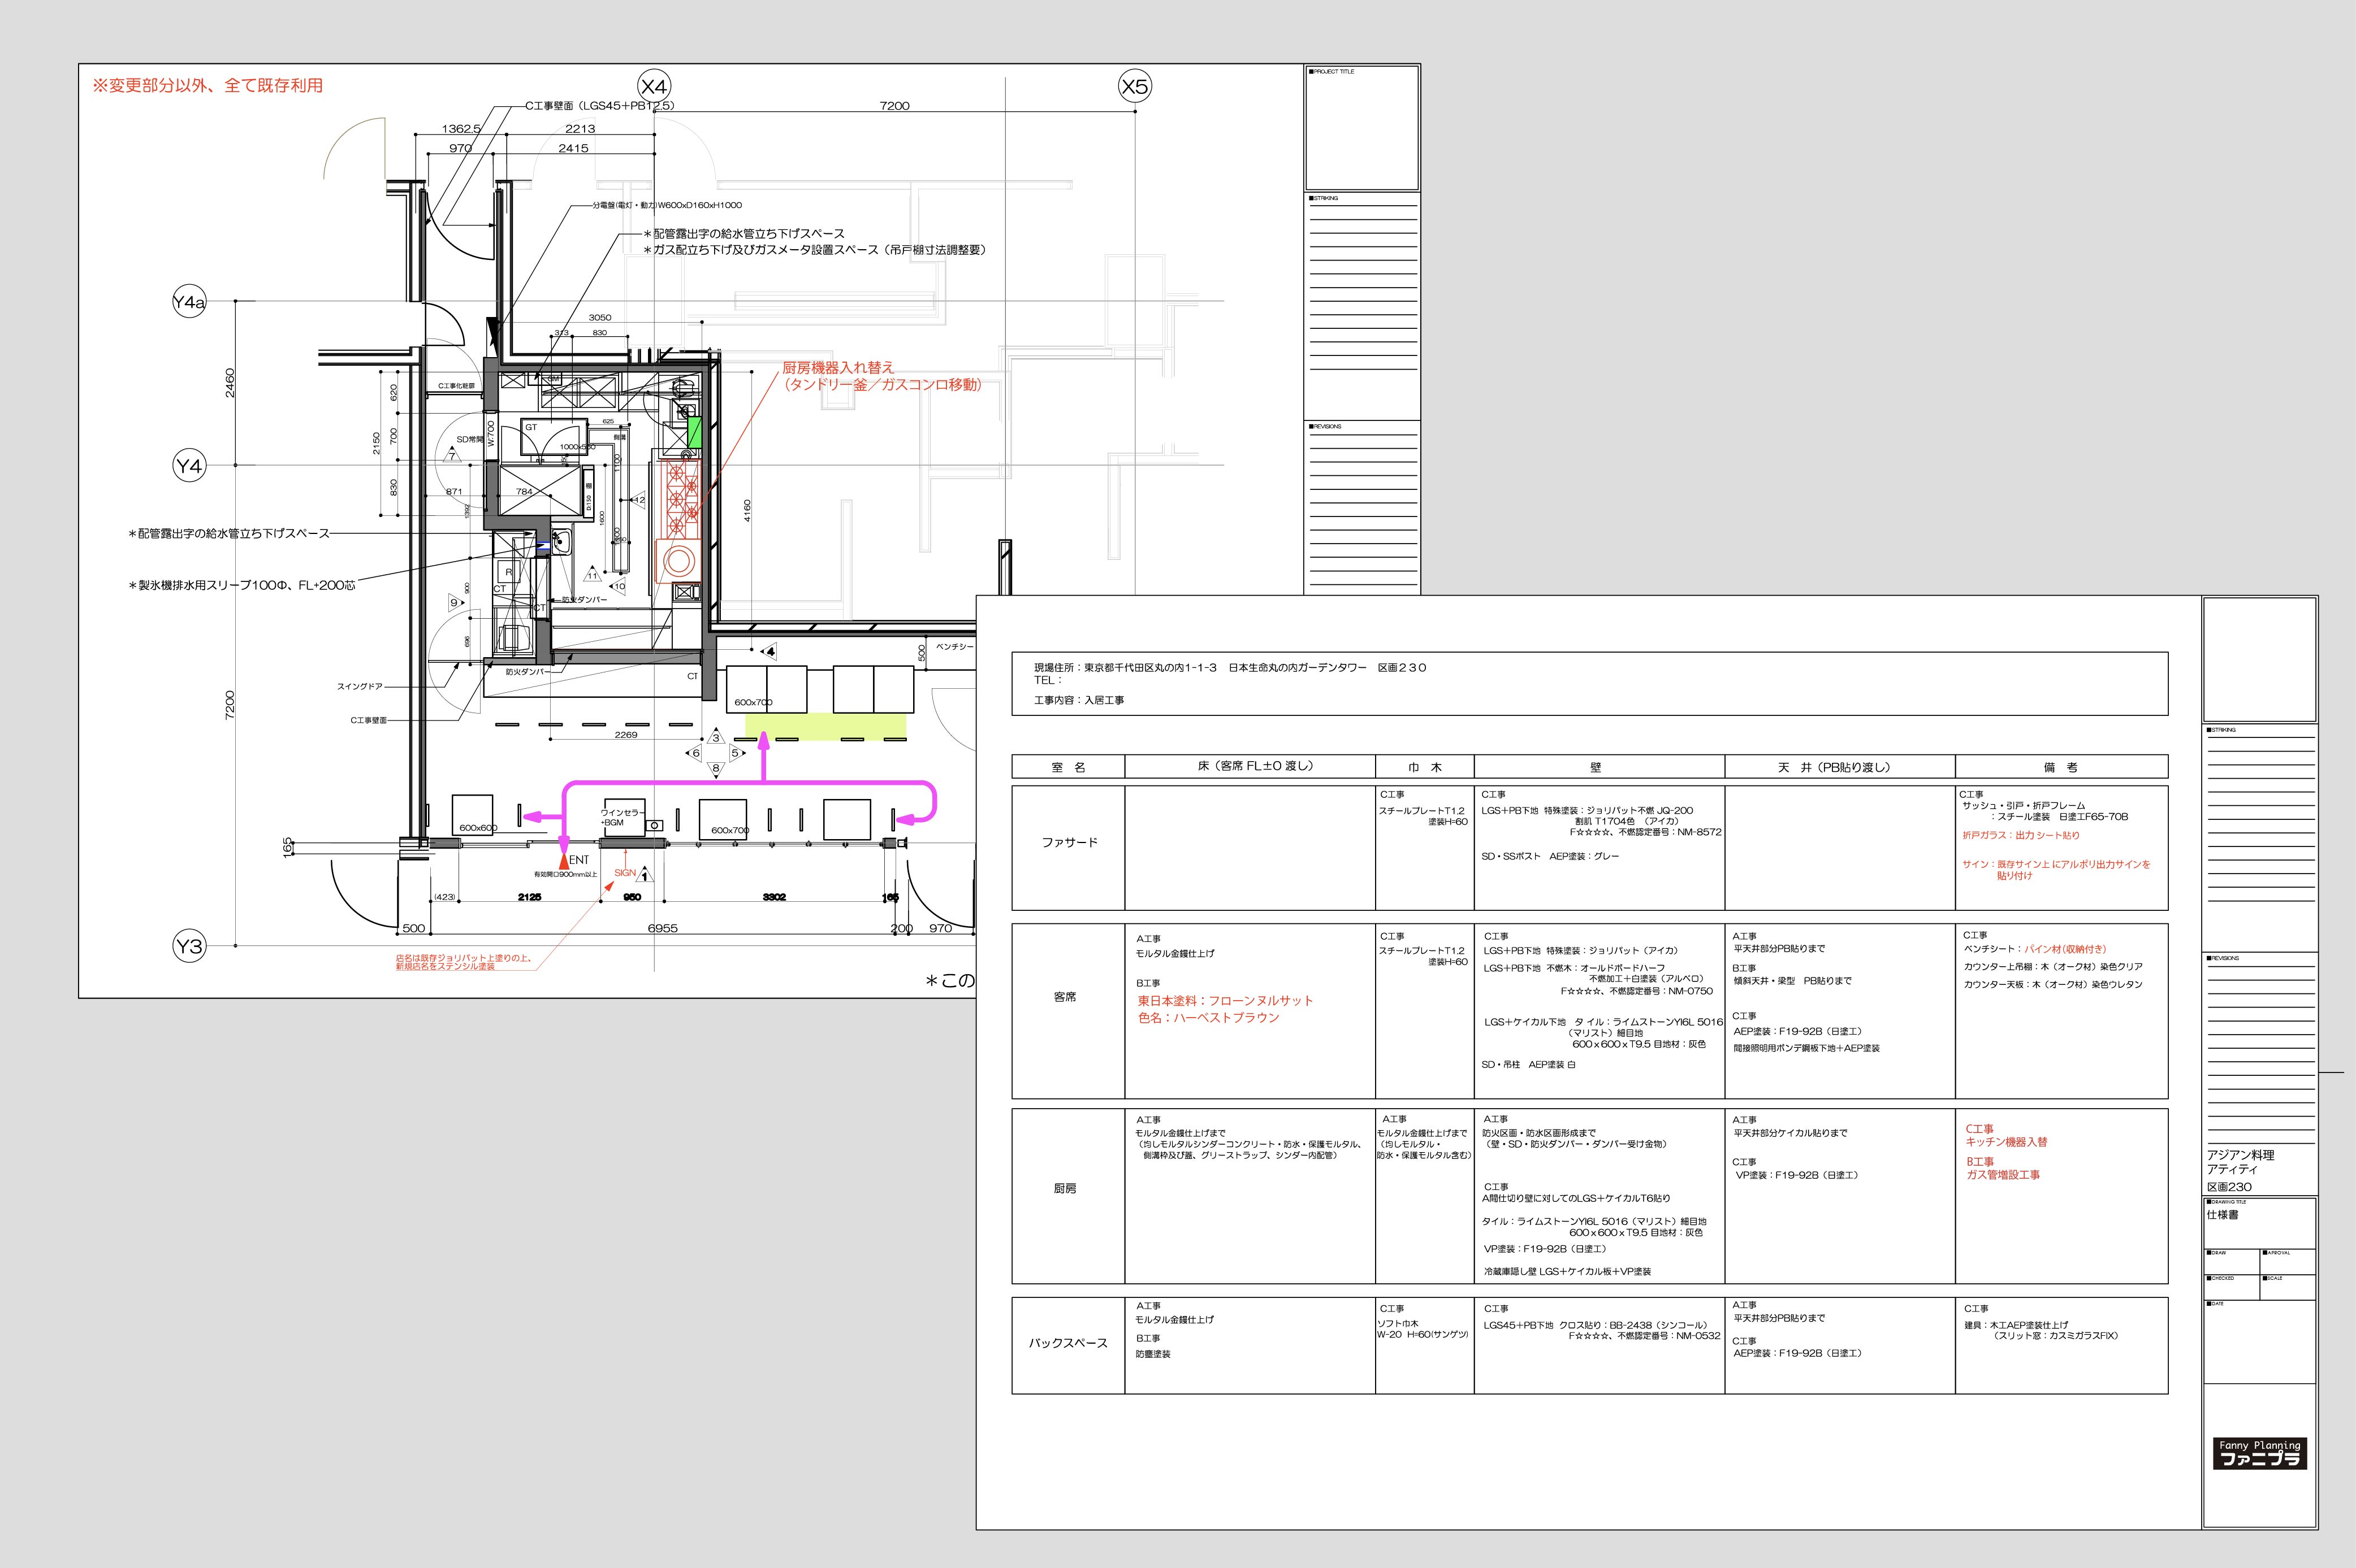Click elevation marker triangle number 7
Viewport: 2356px width, 1568px height.
point(453,455)
